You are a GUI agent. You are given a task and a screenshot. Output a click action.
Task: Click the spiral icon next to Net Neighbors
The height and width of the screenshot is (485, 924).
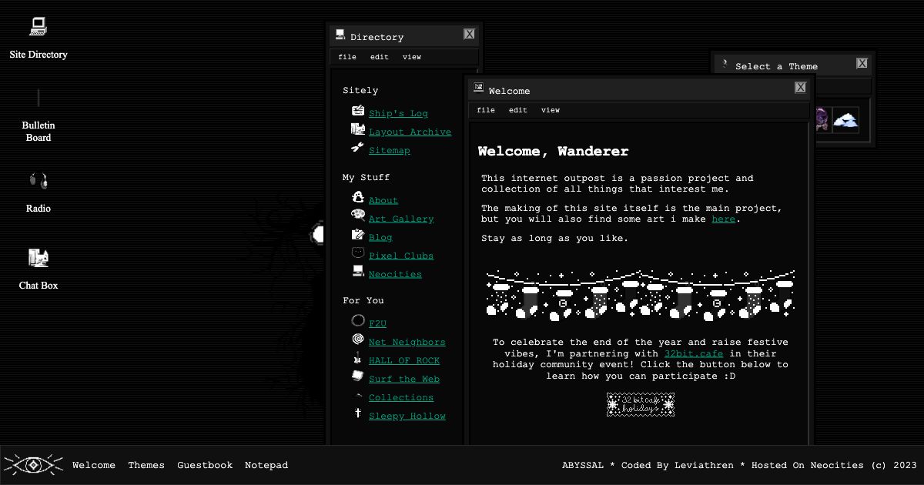[357, 339]
